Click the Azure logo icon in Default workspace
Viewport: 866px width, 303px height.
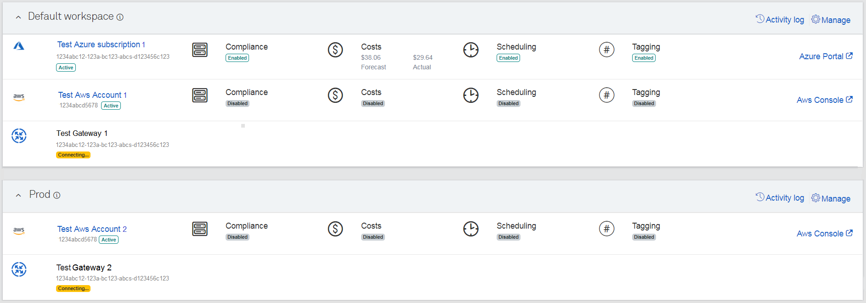[19, 46]
